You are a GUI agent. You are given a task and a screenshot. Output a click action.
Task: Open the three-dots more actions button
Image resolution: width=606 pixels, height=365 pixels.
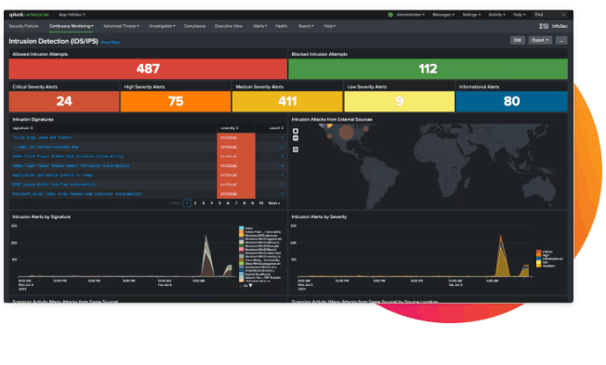[x=561, y=40]
